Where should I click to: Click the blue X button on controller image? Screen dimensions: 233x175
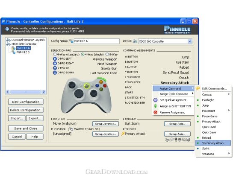97,85
